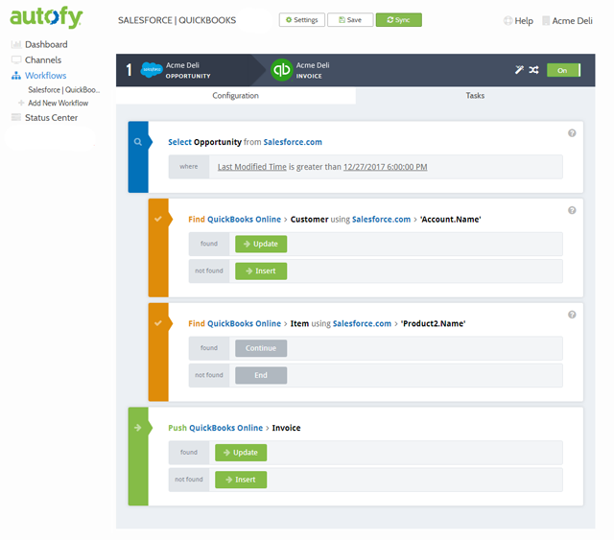Viewport: 614px width, 540px height.
Task: Click the Dashboard chart icon
Action: point(16,44)
